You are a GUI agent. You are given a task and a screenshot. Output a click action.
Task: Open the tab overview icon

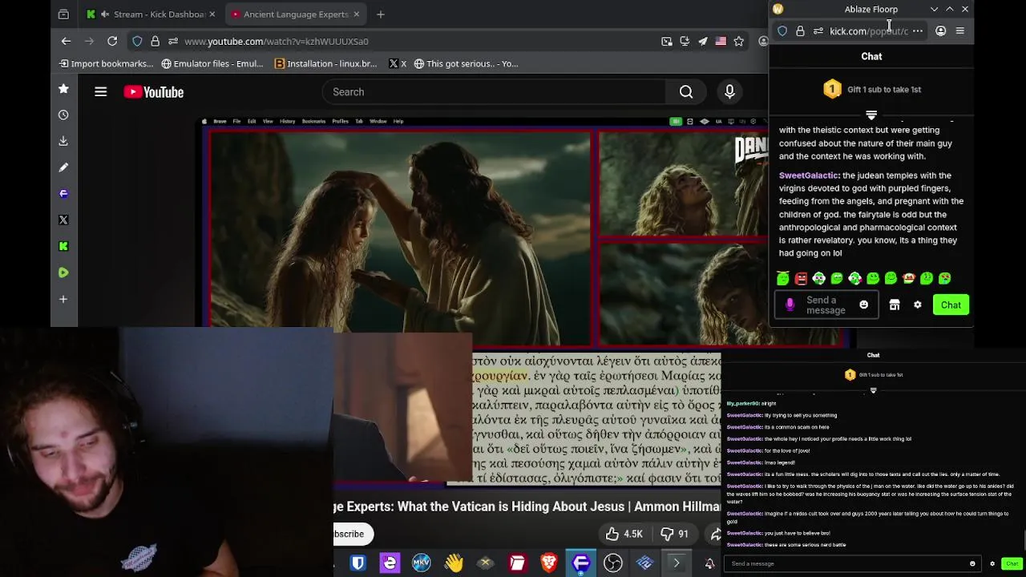pos(63,14)
